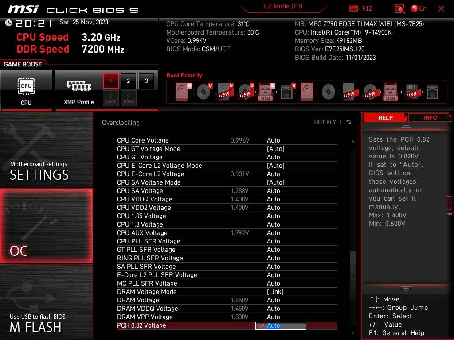Enable XMP Profile 1
The image size is (454, 340).
[110, 81]
